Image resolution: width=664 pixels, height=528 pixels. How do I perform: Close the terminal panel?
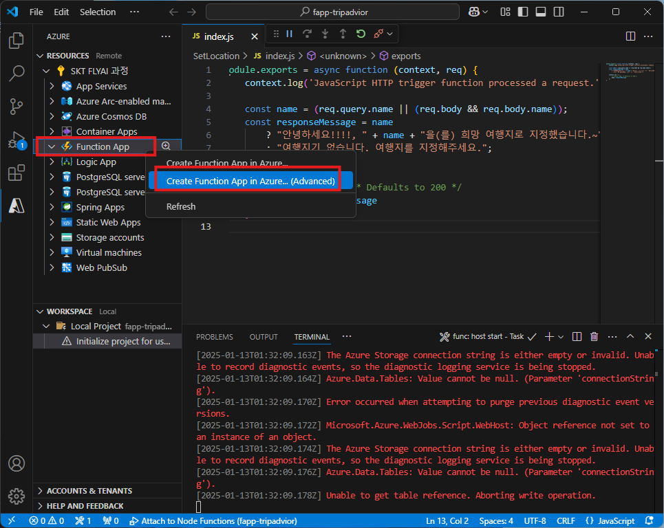[648, 336]
